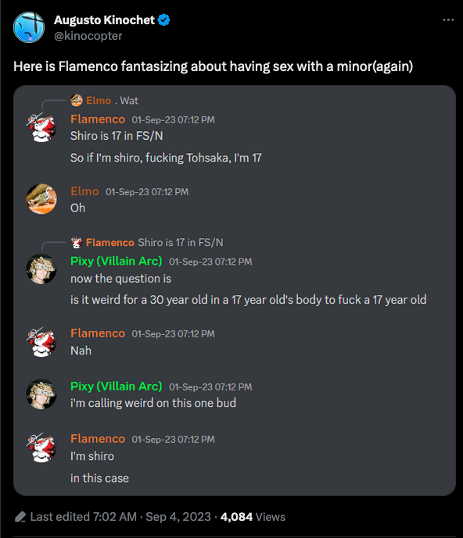Screen dimensions: 463x538
Task: Click Flamenco's avatar beside 'I'm shiro'
Action: click(x=41, y=447)
